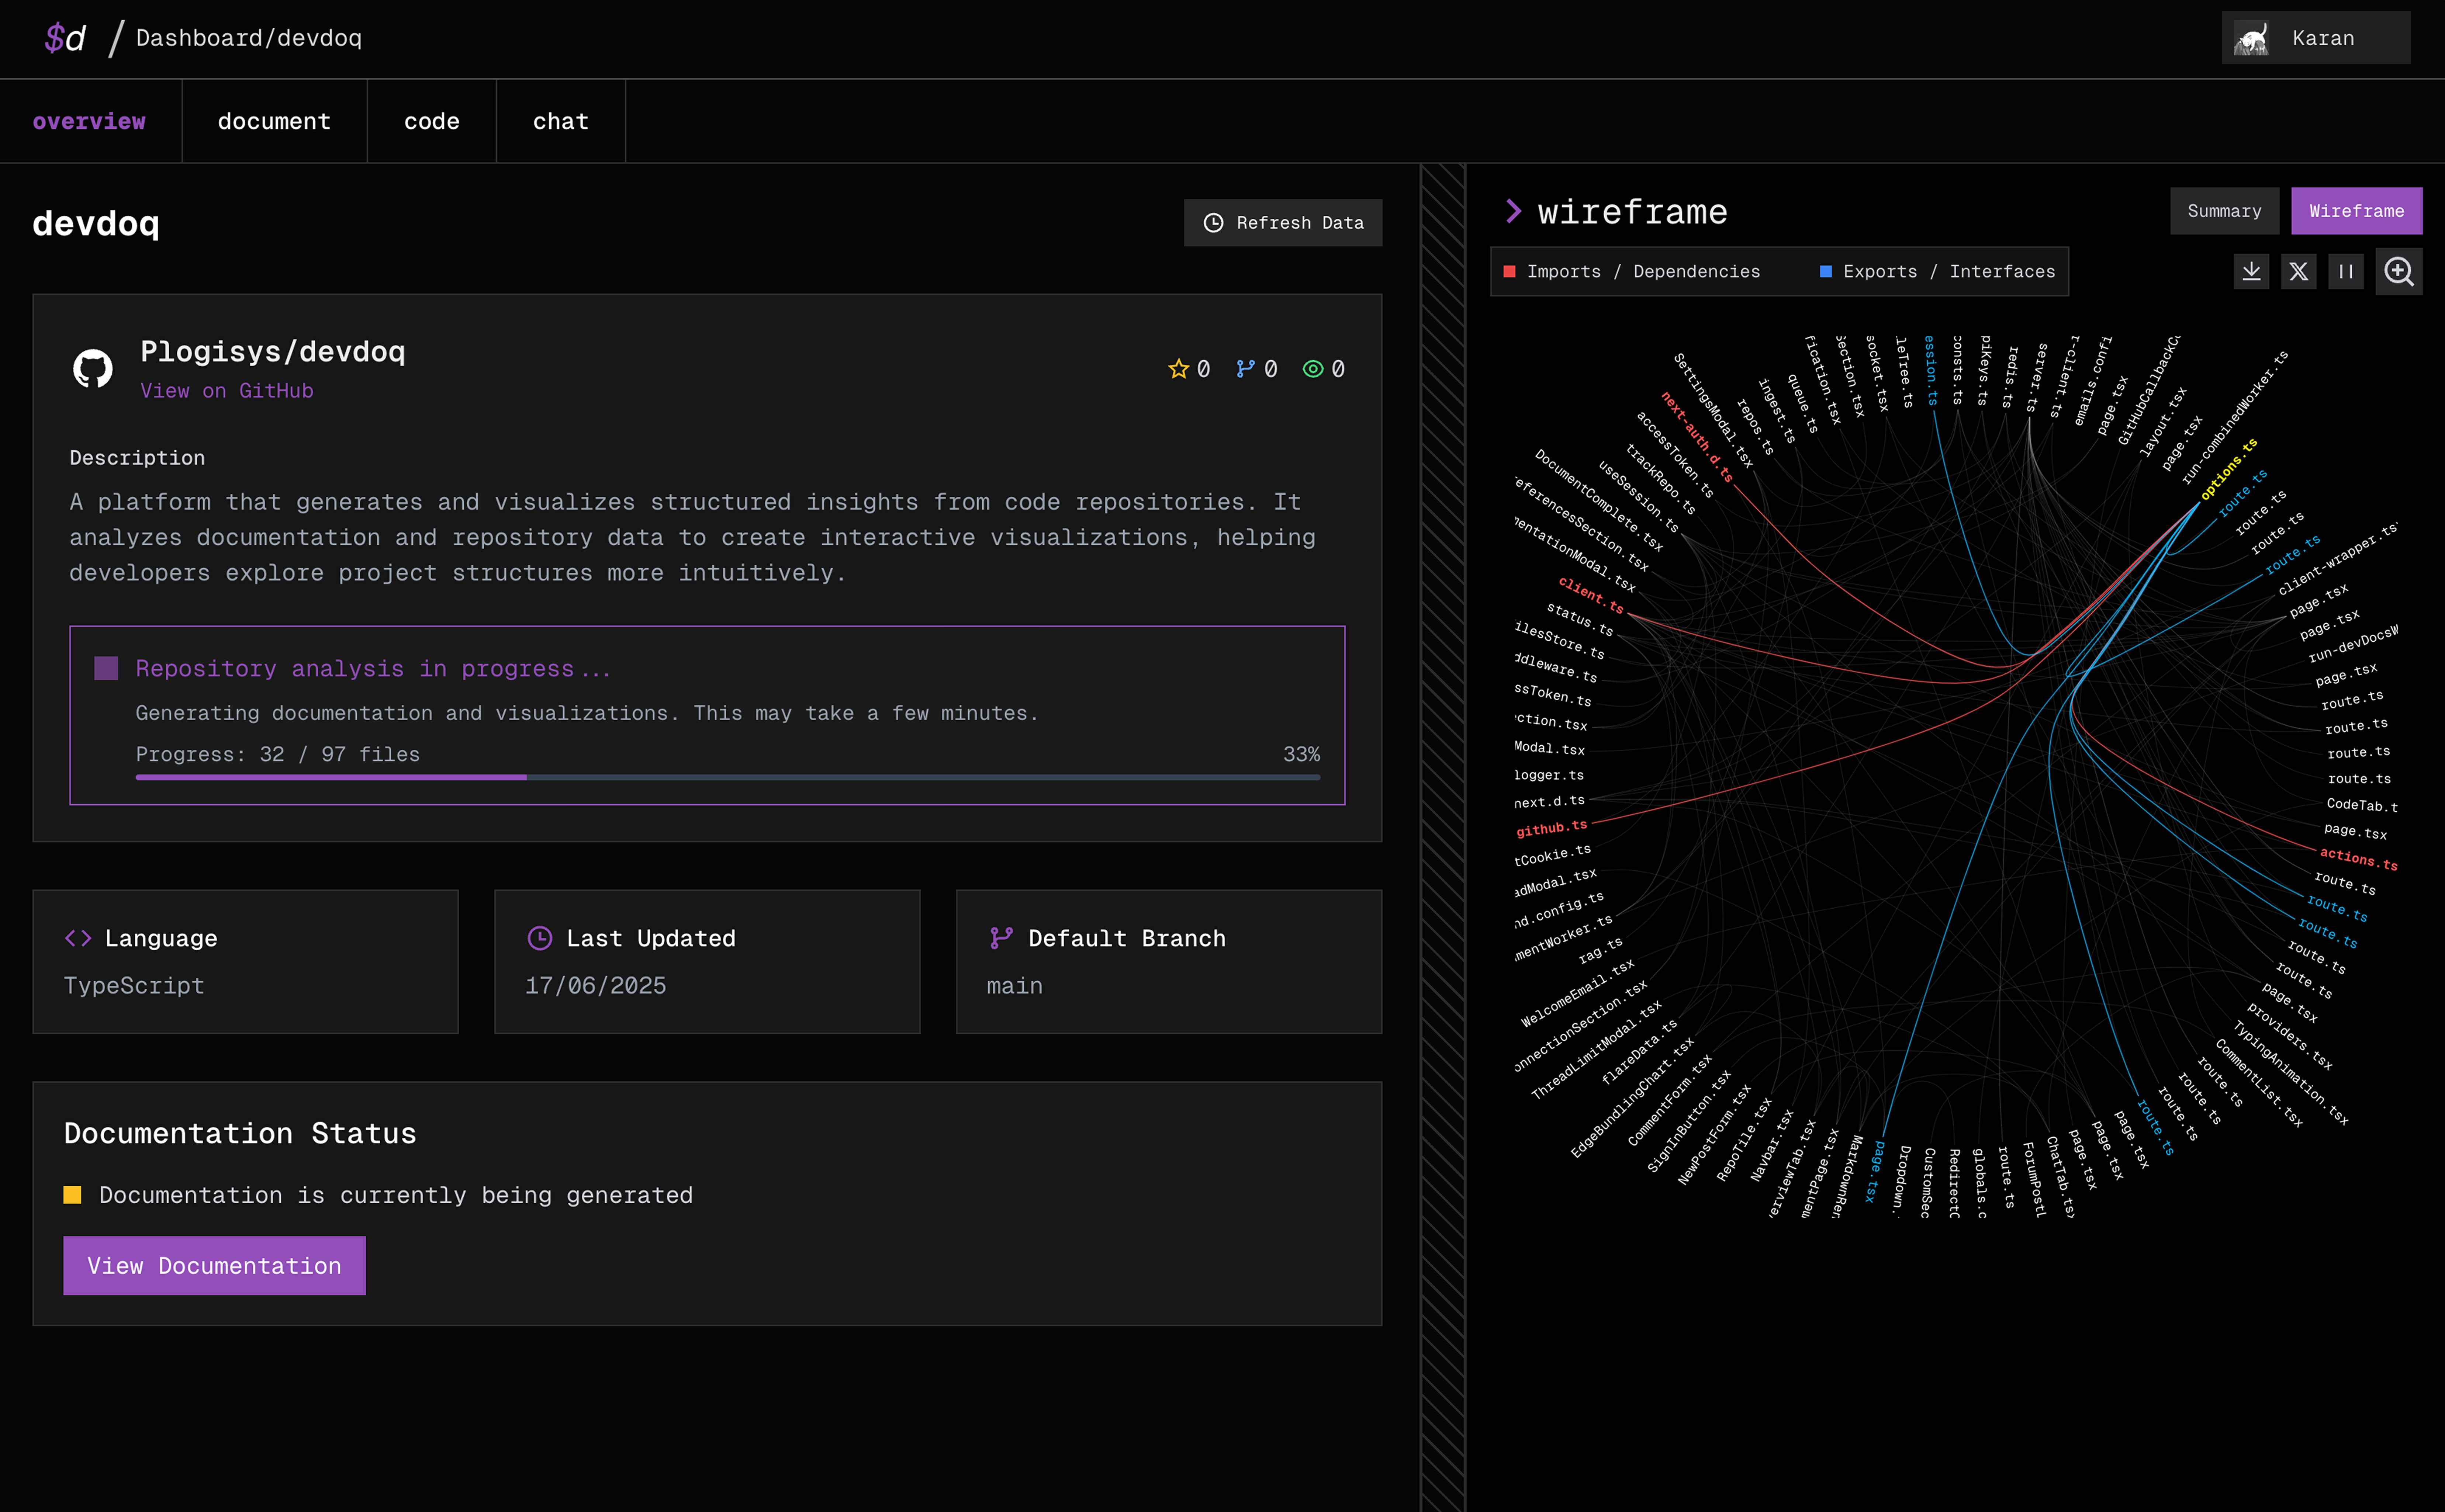
Task: Select SettingsModal.tsx node in wireframe
Action: point(1713,410)
